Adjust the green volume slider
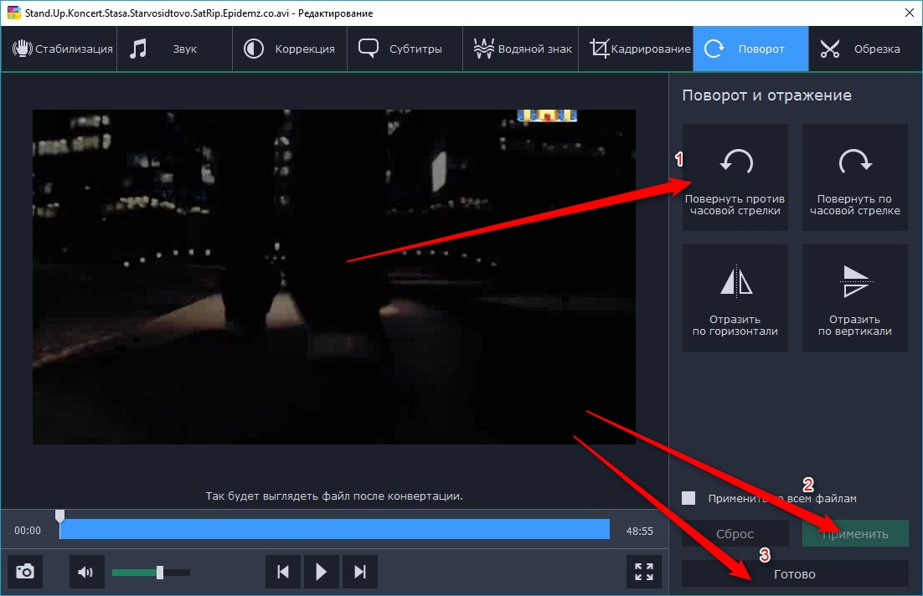Image resolution: width=923 pixels, height=596 pixels. (159, 573)
